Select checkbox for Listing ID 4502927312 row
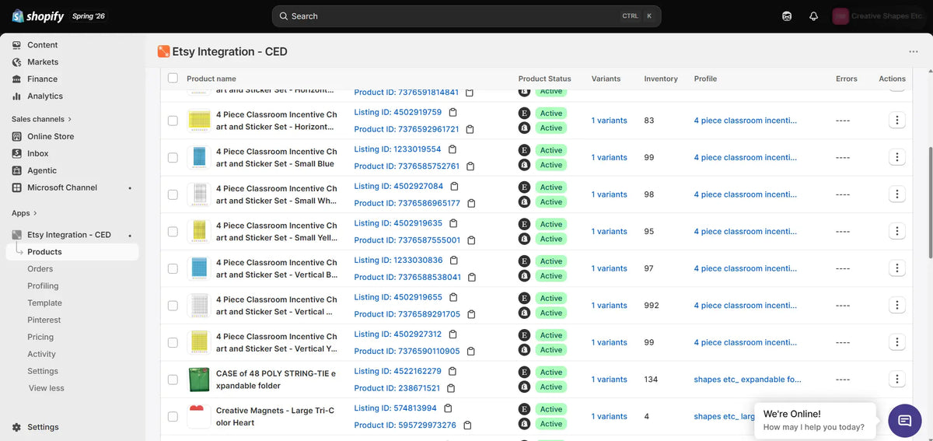Screen dimensions: 933x441 (x=173, y=342)
